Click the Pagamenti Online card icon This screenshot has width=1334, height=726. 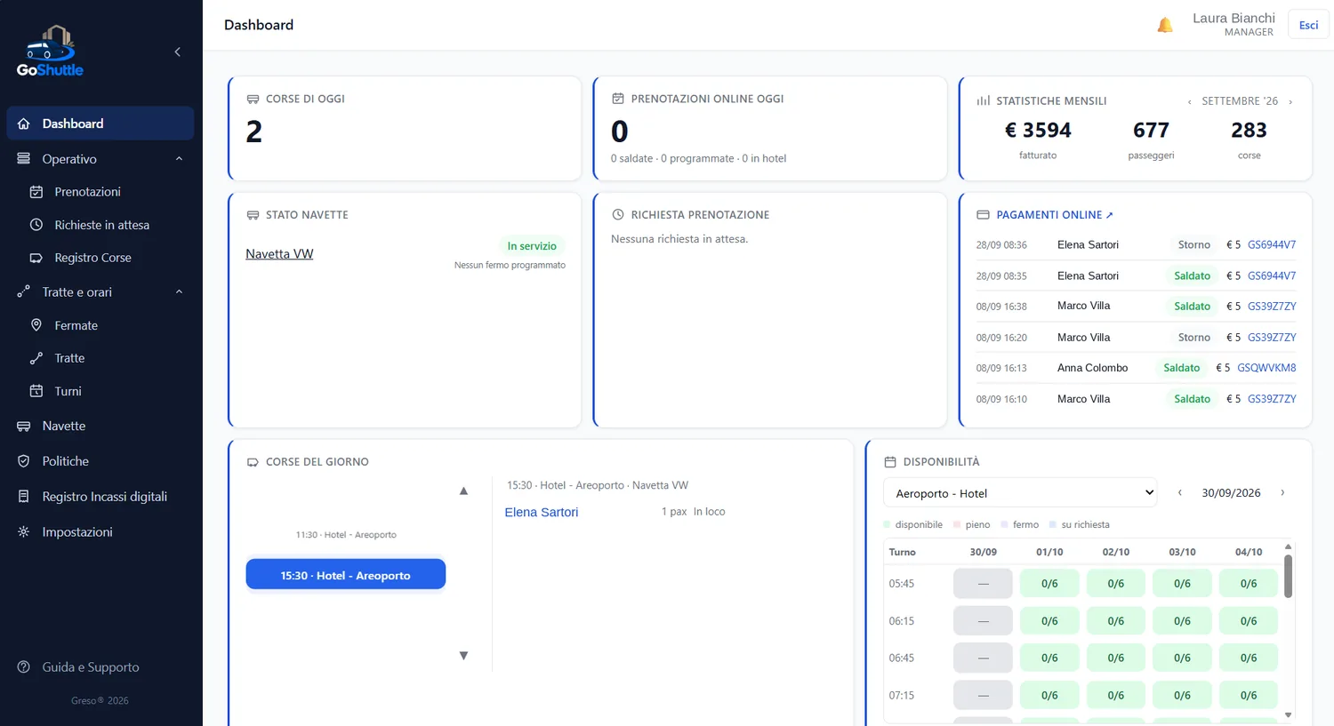click(983, 215)
